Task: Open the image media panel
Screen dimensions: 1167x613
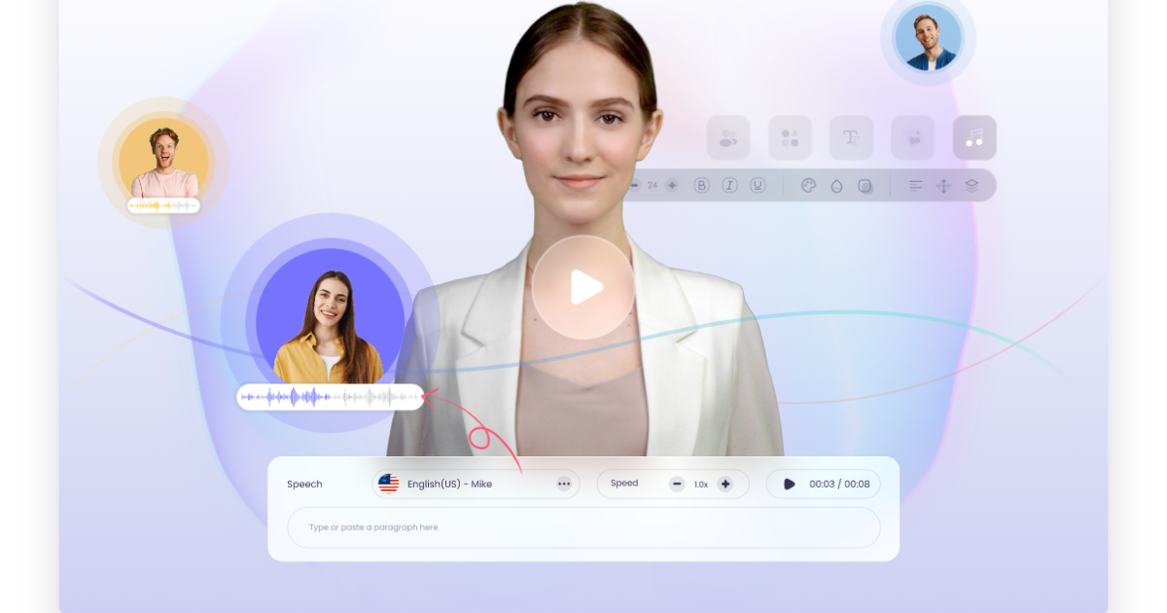Action: click(x=912, y=138)
